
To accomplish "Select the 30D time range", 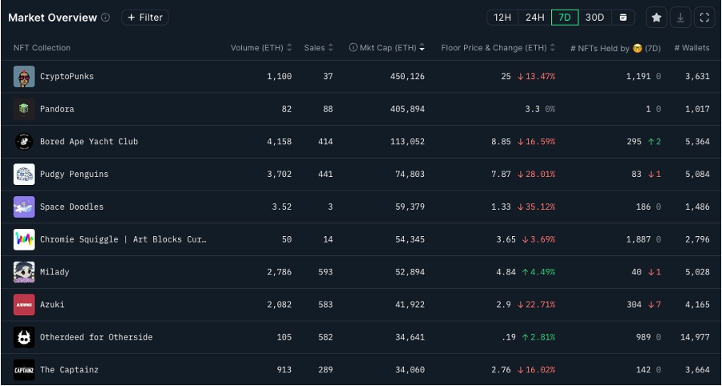I will click(594, 18).
